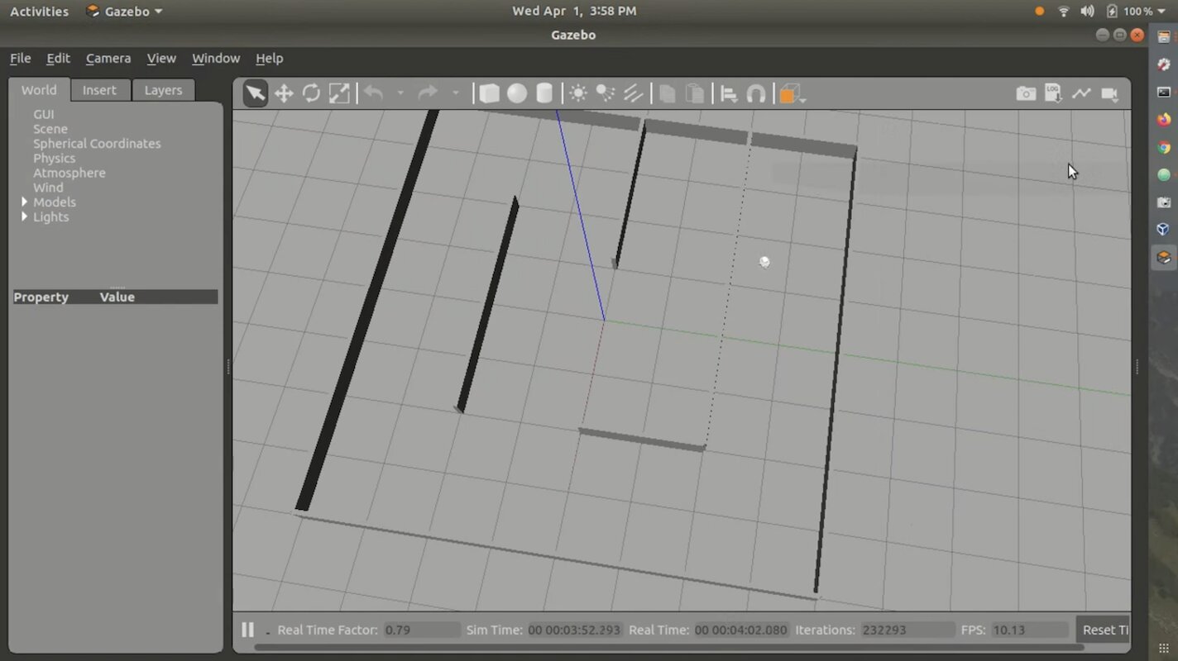Image resolution: width=1178 pixels, height=661 pixels.
Task: Open the orange view angle dropdown
Action: [x=792, y=94]
